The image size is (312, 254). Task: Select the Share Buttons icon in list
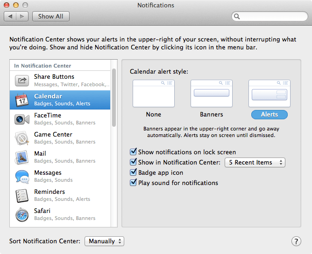point(21,81)
